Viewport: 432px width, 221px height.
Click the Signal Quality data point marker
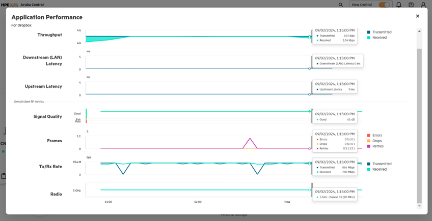(x=310, y=111)
